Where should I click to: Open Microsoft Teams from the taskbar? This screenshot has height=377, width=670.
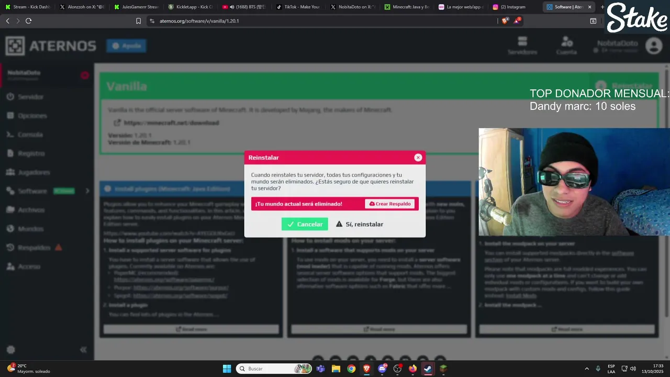[320, 369]
